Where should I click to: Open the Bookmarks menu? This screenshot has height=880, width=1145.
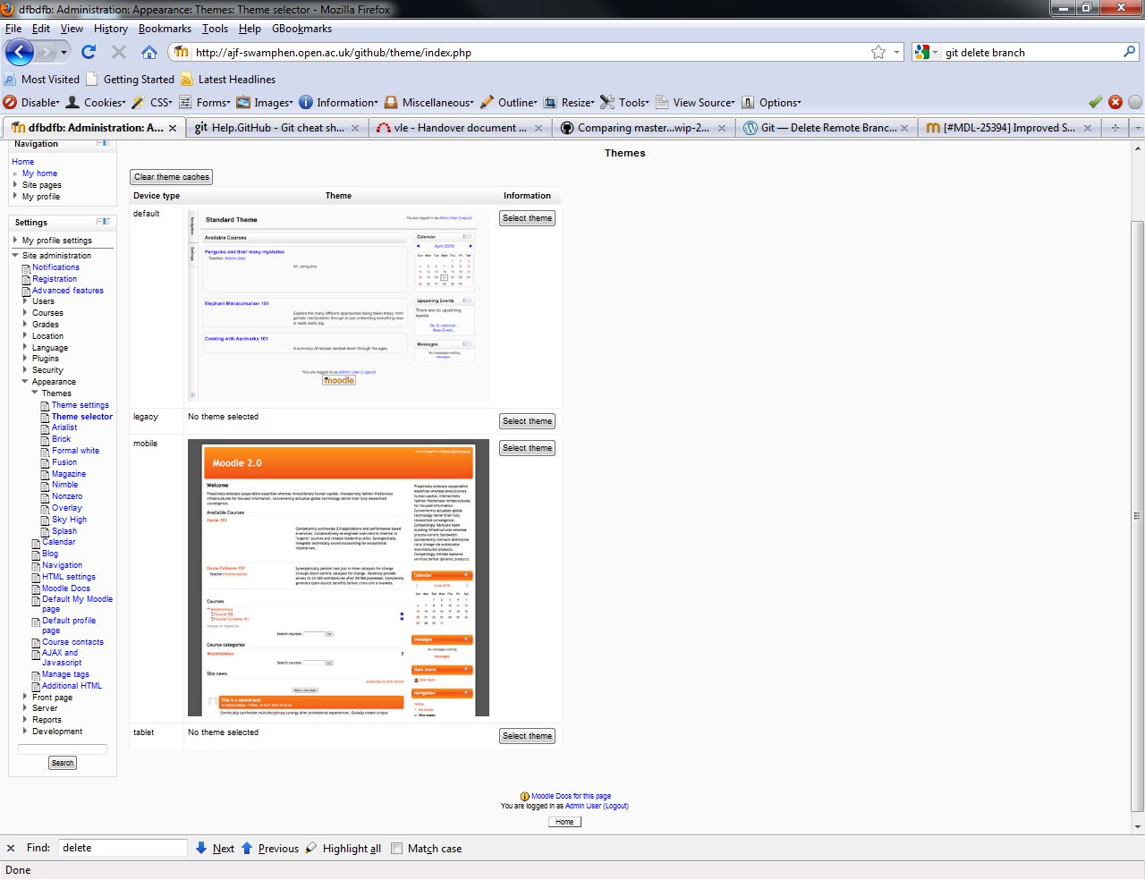(x=165, y=29)
